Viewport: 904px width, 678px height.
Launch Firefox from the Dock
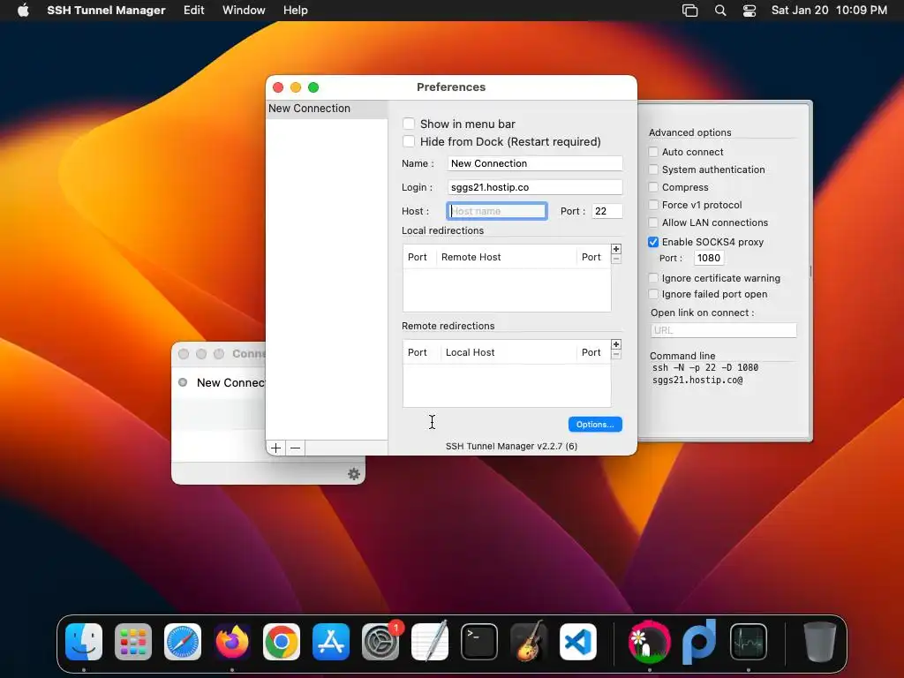pos(232,642)
